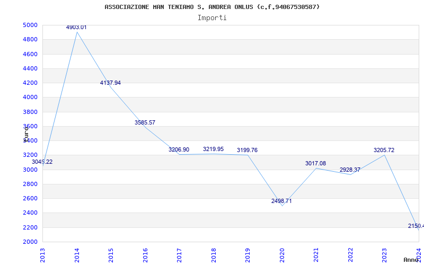Click the 3800 y-axis tick label
Screen dimensions: 424x265
(30, 112)
